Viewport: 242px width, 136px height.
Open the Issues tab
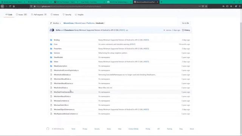(x=21, y=14)
